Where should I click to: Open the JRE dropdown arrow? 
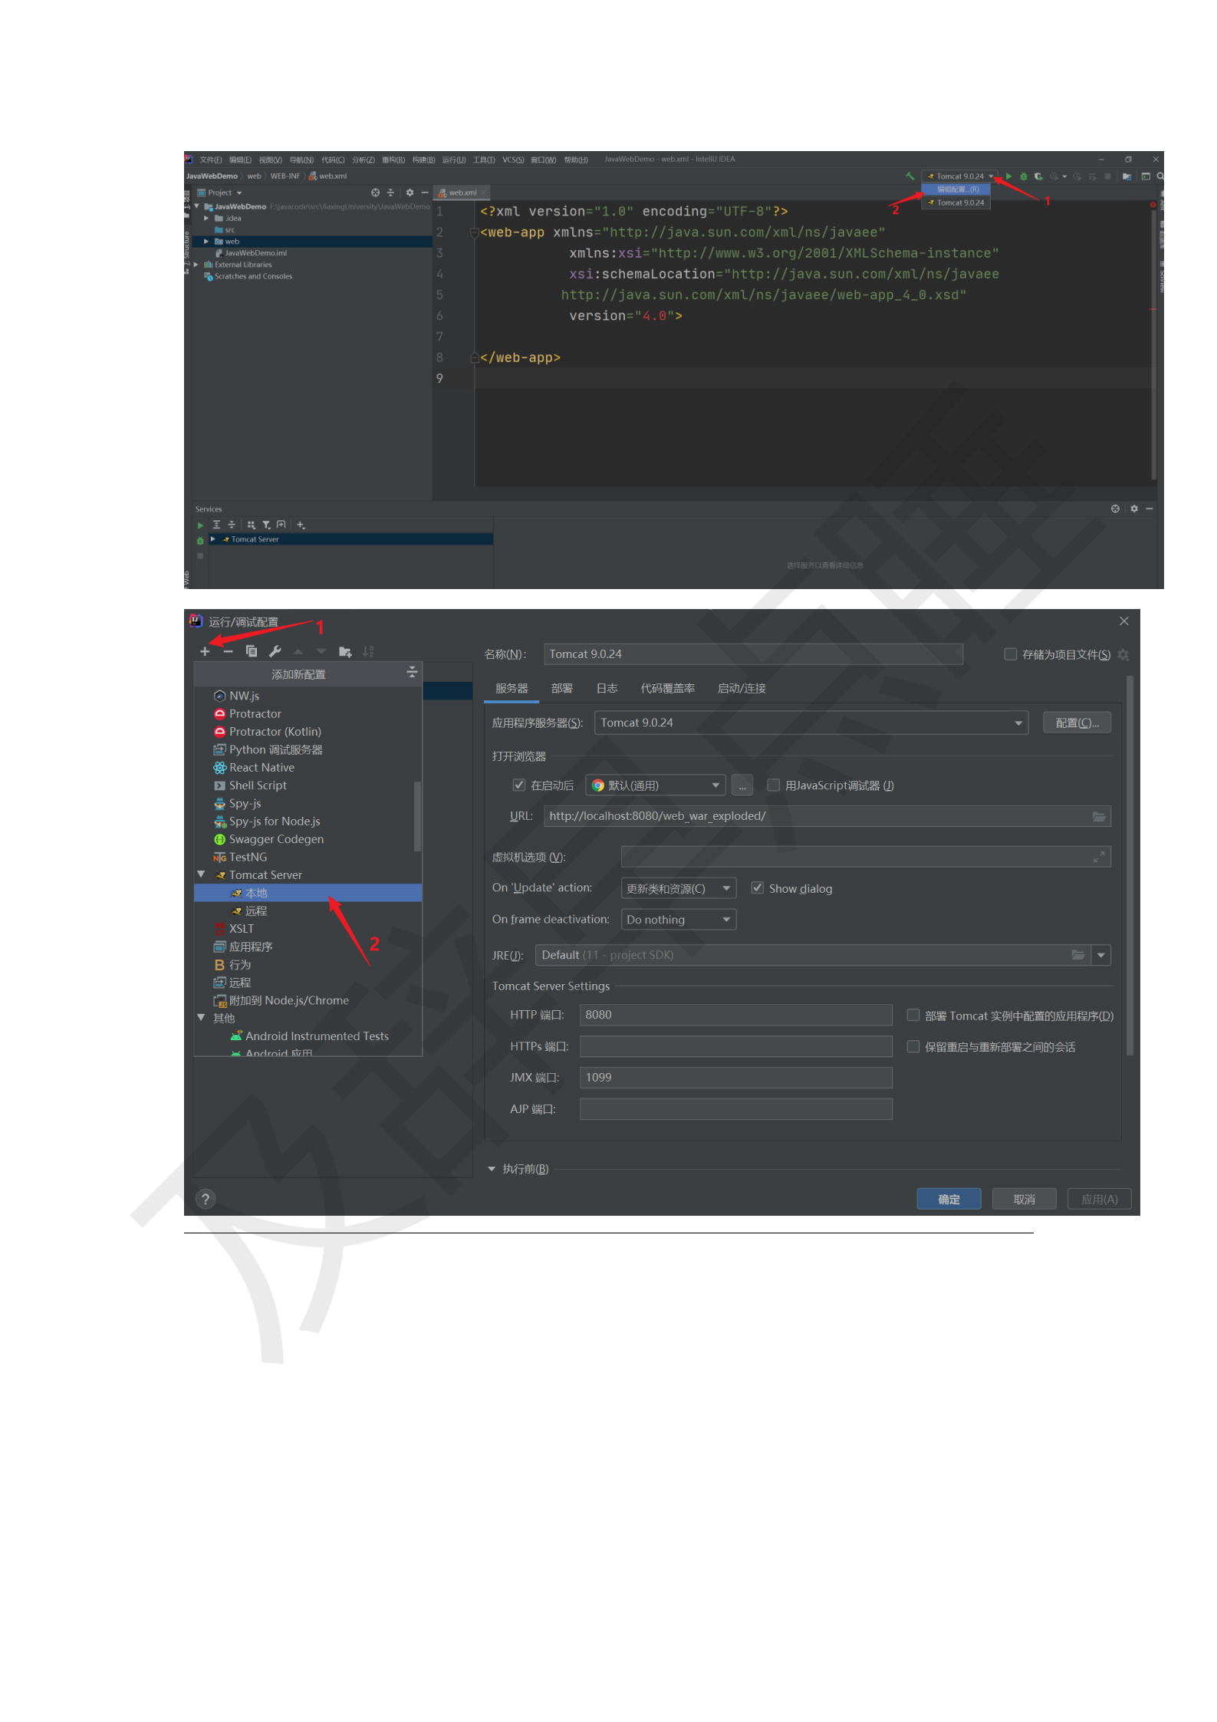(1101, 955)
